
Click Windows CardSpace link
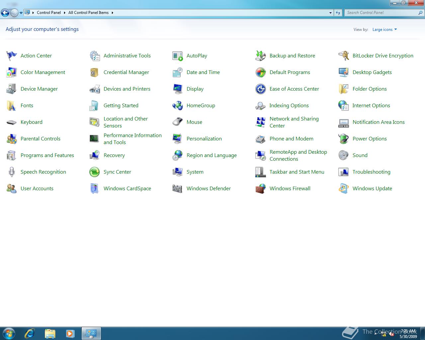[x=127, y=189]
